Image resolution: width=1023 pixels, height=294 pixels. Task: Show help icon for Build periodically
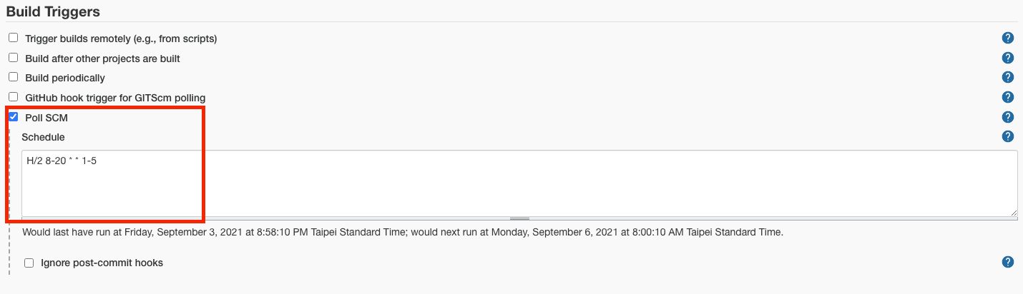click(1008, 78)
